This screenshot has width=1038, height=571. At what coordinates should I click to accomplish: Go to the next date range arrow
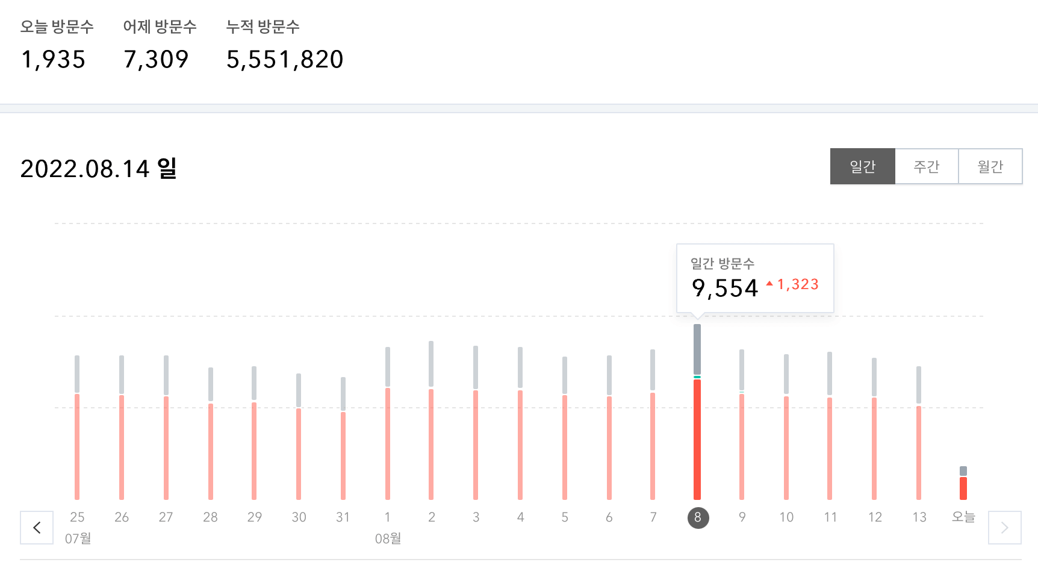click(1004, 528)
